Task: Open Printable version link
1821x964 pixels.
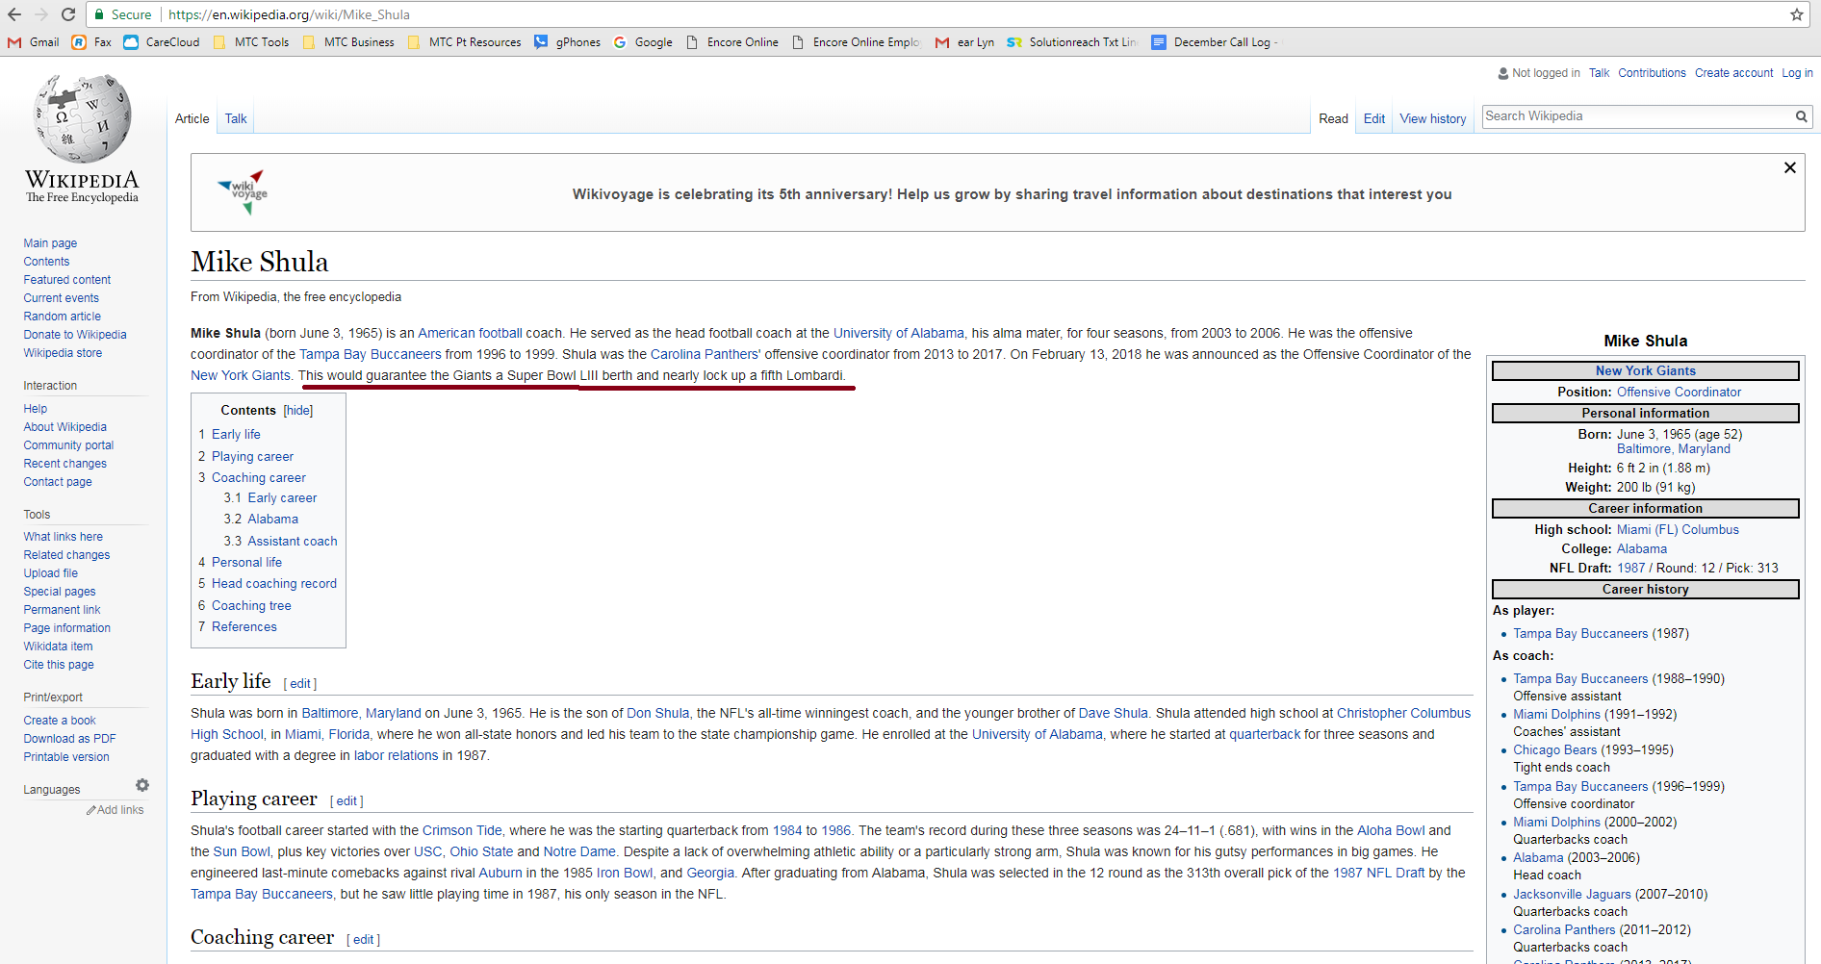Action: [x=66, y=757]
